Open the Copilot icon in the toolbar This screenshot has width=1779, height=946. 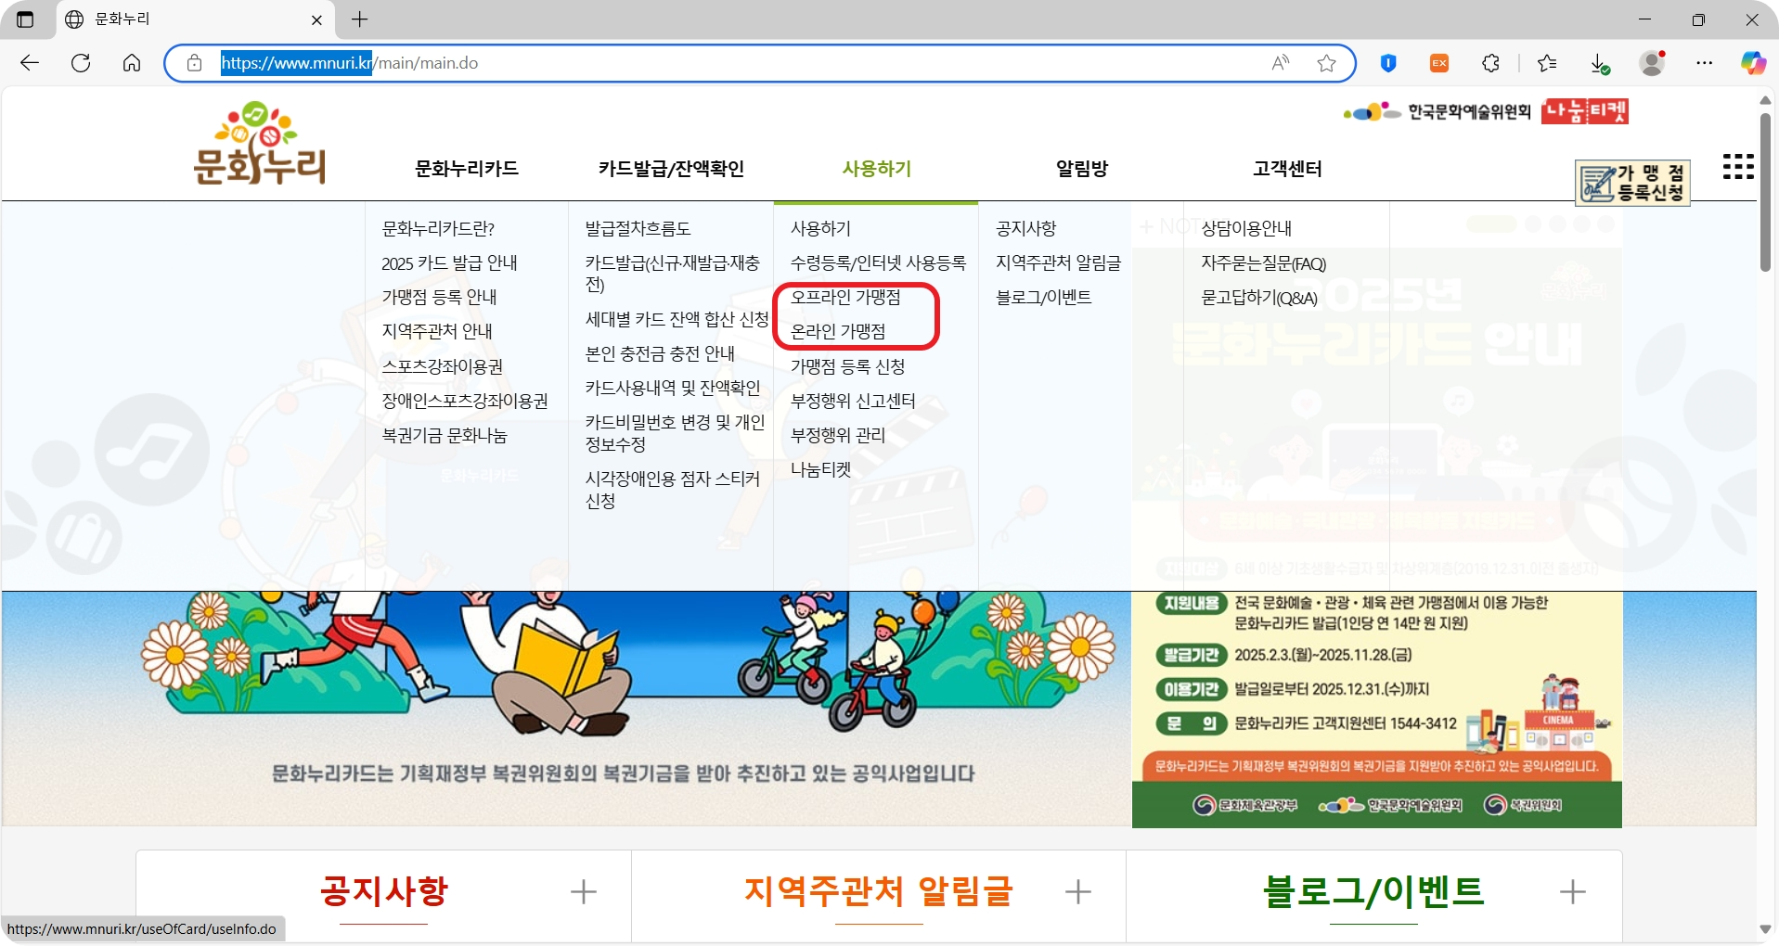[x=1752, y=62]
